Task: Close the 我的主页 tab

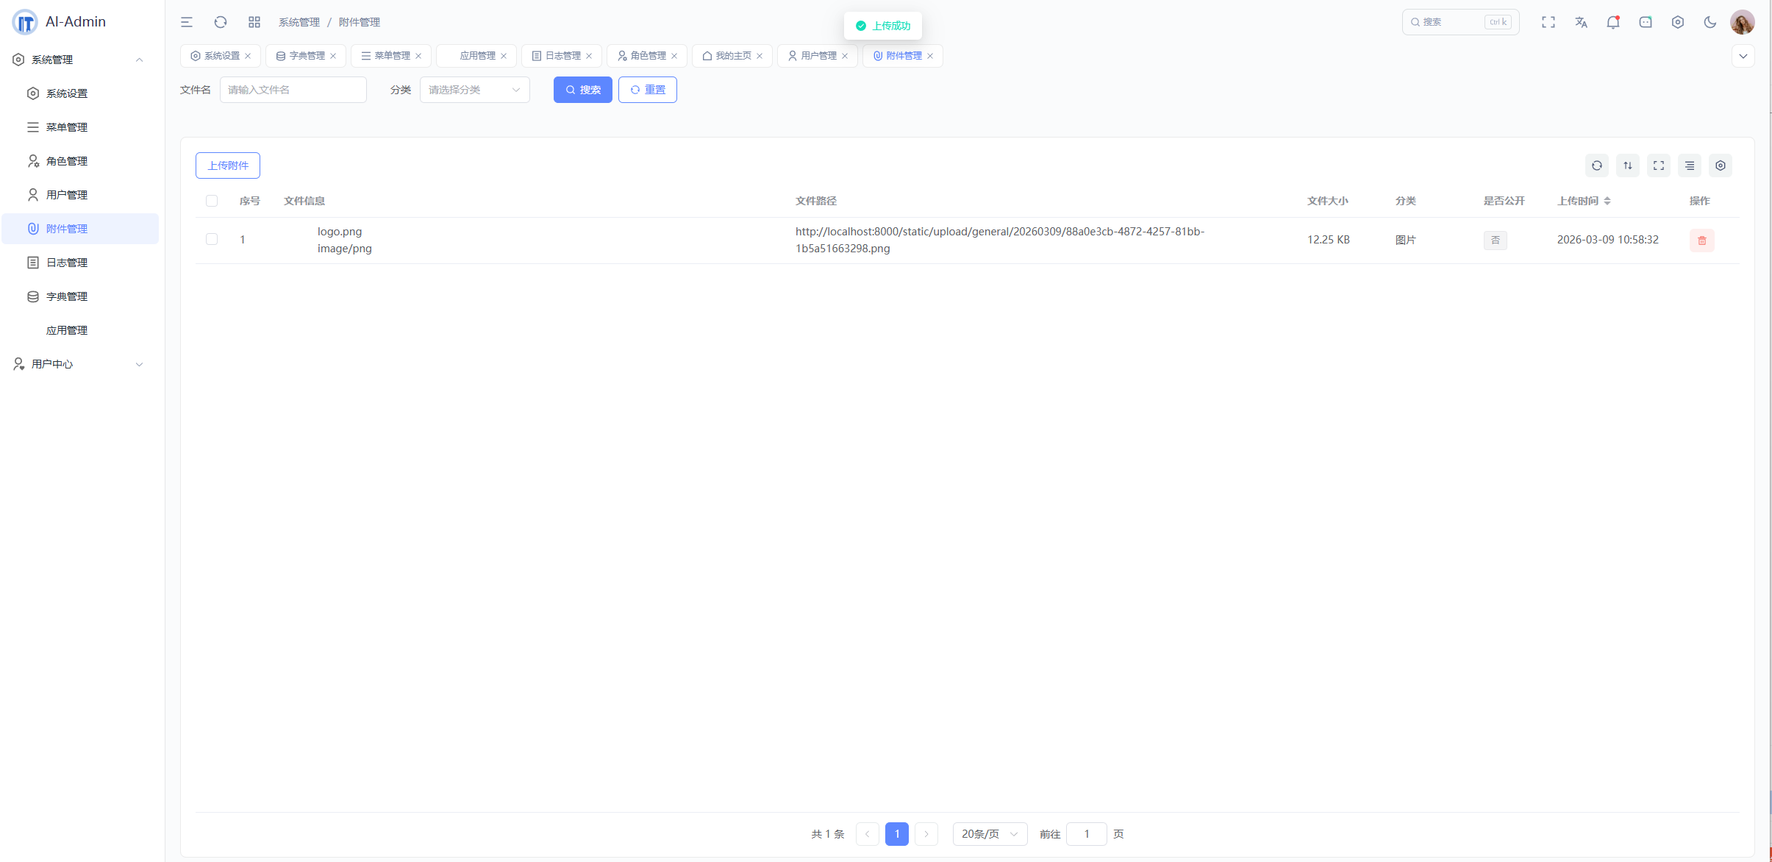Action: [x=760, y=56]
